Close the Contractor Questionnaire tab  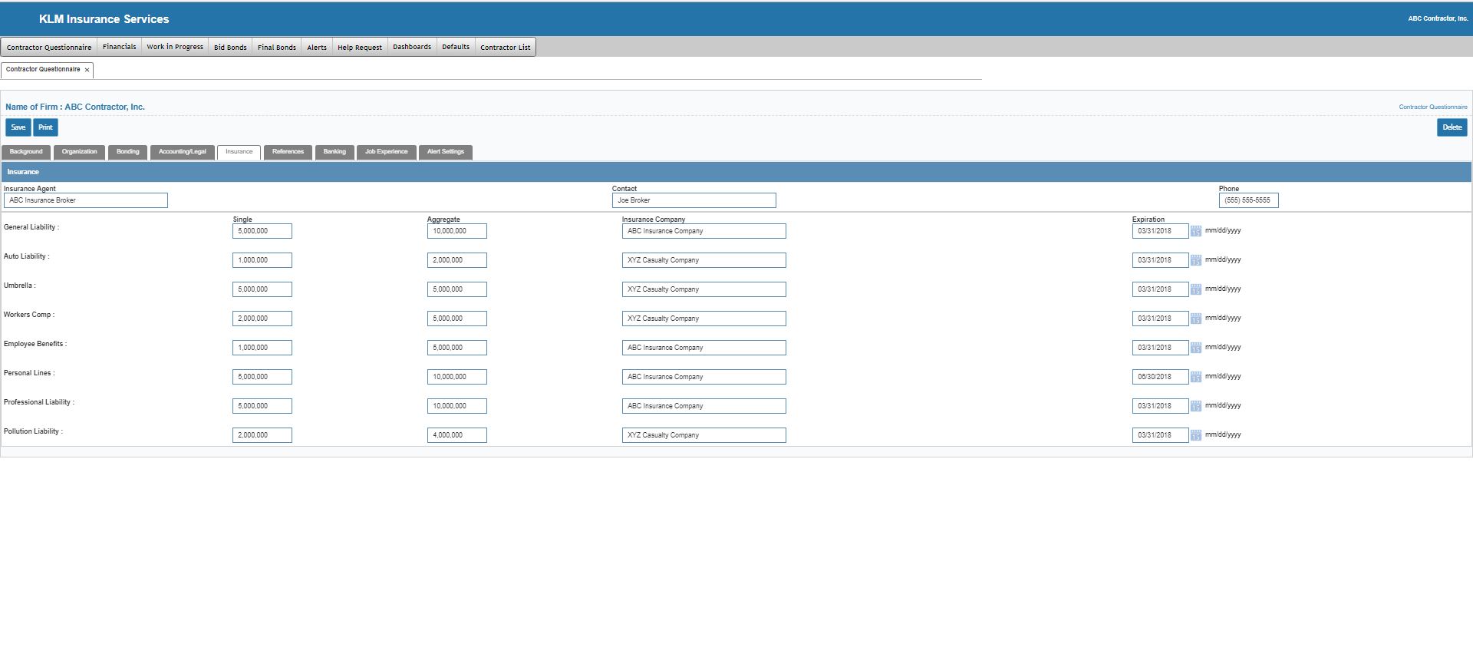[x=87, y=70]
